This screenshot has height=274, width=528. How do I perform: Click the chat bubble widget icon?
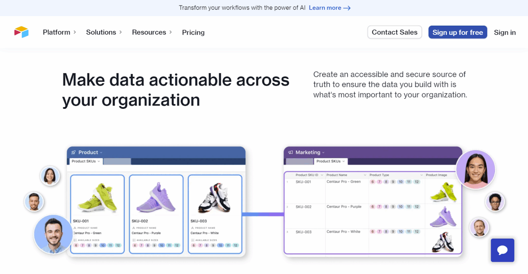502,250
